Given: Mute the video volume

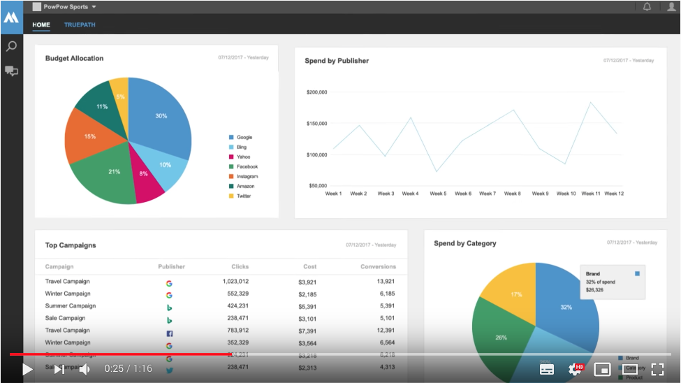Looking at the screenshot, I should coord(85,370).
